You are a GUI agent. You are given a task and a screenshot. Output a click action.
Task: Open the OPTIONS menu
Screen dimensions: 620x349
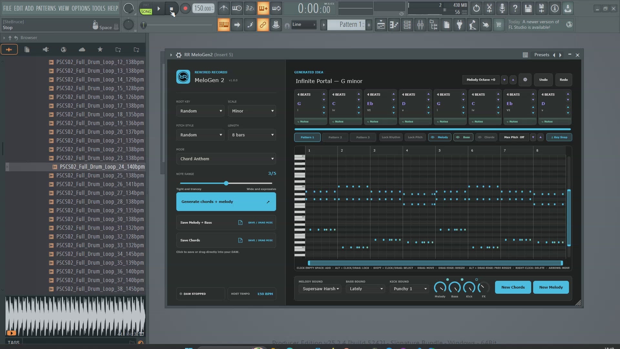[80, 8]
